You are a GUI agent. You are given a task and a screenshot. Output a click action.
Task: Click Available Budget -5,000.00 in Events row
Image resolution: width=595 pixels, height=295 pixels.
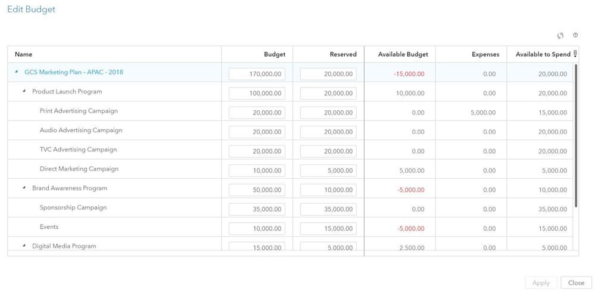(411, 229)
